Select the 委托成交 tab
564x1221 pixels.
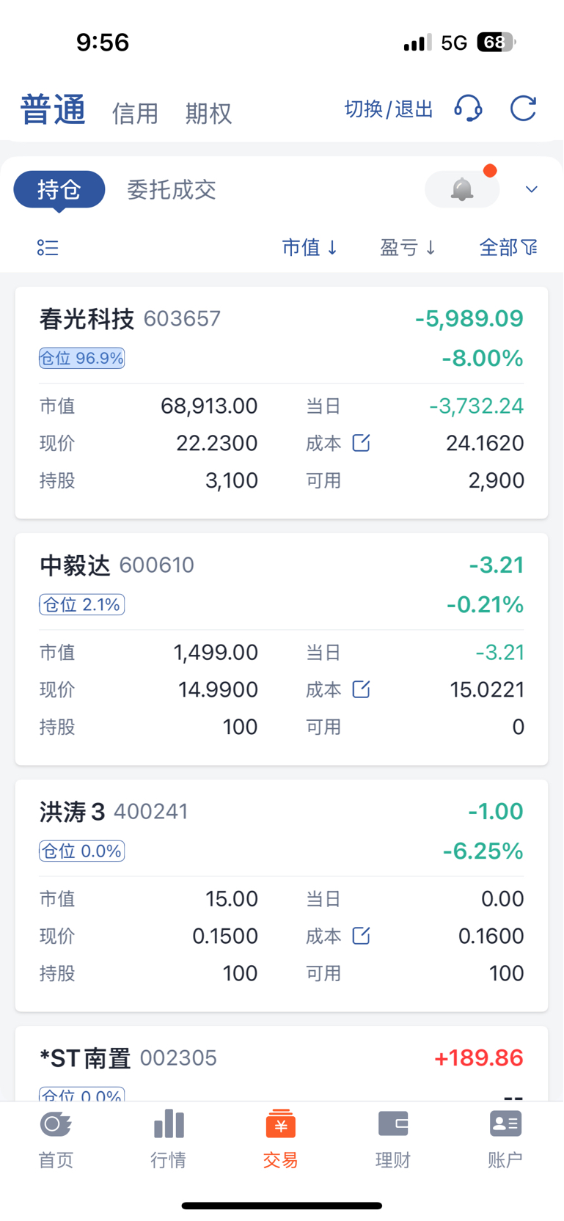pos(172,190)
